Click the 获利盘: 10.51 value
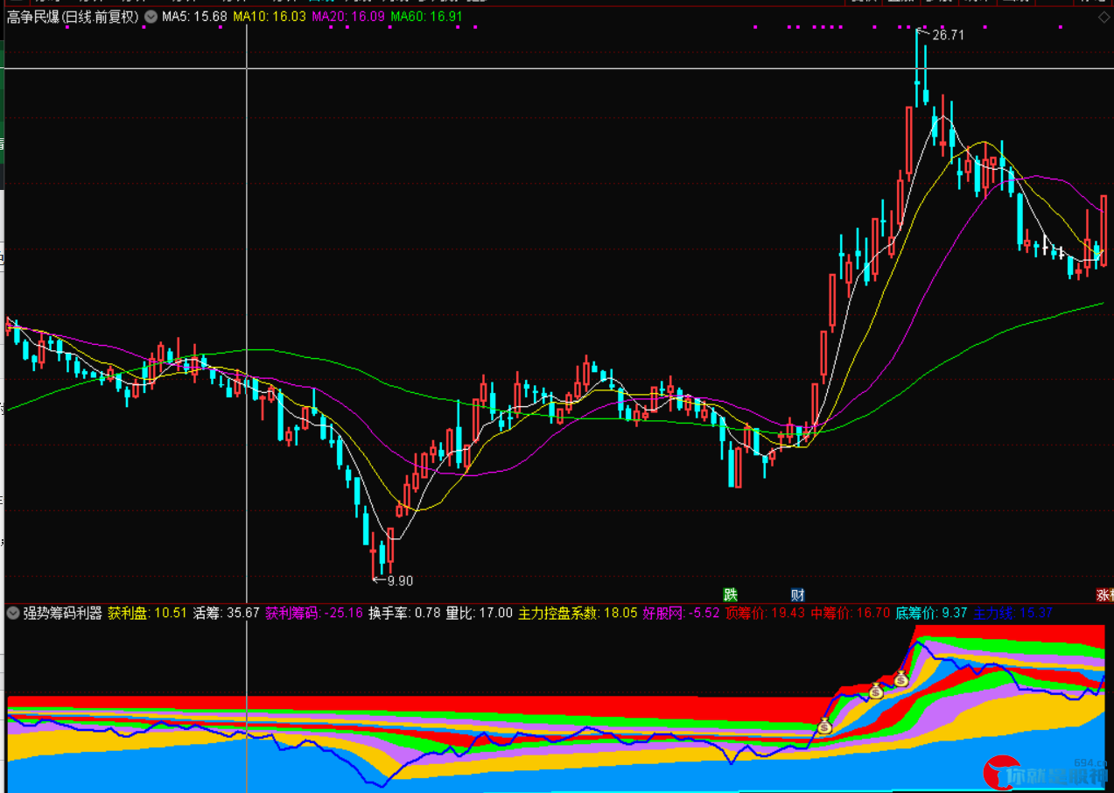1114x793 pixels. (x=148, y=613)
